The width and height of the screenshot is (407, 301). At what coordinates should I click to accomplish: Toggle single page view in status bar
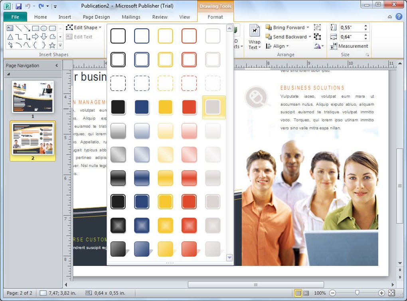pos(298,293)
